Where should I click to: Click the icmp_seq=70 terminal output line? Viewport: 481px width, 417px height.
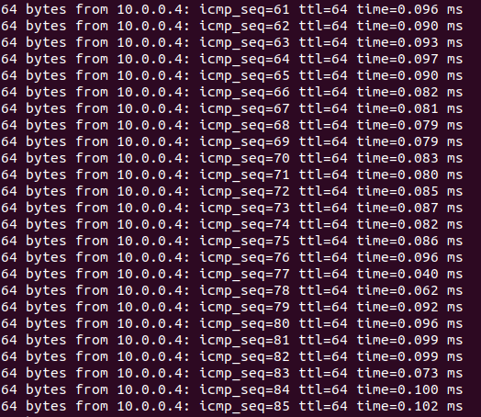(231, 159)
